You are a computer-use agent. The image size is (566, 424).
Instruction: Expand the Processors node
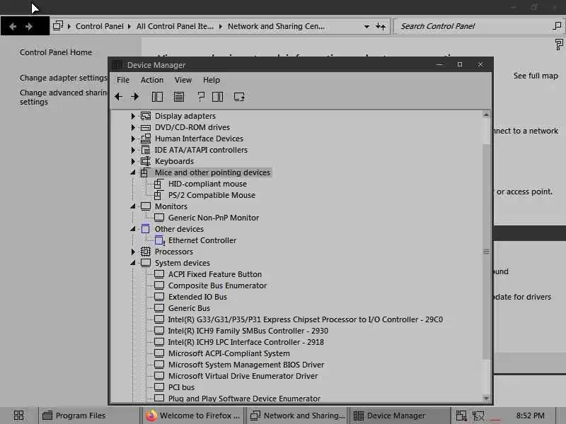pos(133,252)
